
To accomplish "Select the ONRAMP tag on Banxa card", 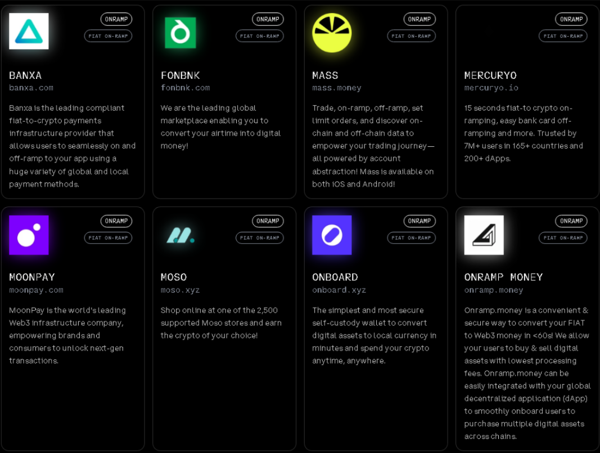I will tap(116, 19).
